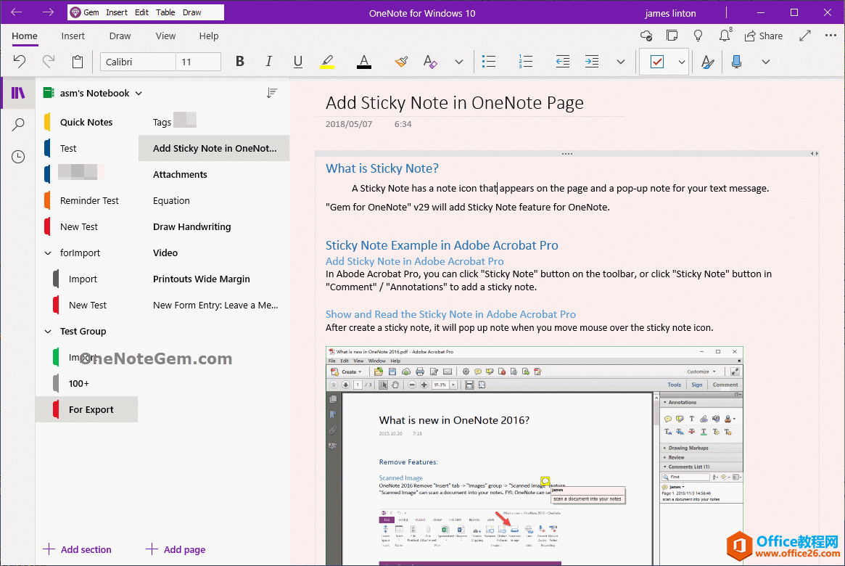Click the Share button
Image resolution: width=845 pixels, height=566 pixels.
tap(764, 36)
